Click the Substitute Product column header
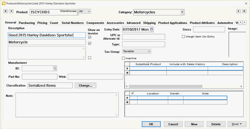Image resolution: width=250 pixels, height=129 pixels. click(x=148, y=64)
